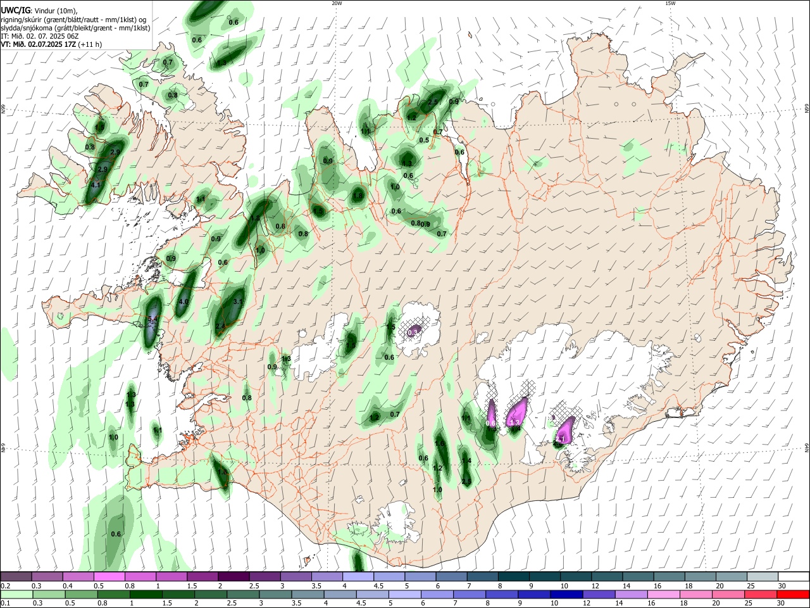Click the 'slydda/snjókoma' legend description line
Screen dimensions: 810x608
(75, 28)
